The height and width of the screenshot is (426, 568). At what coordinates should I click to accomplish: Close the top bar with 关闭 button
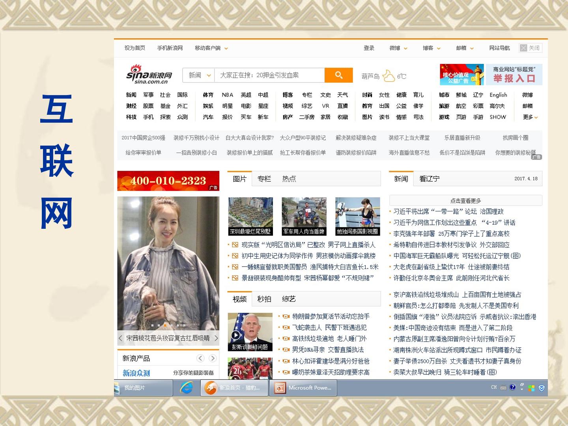point(530,48)
